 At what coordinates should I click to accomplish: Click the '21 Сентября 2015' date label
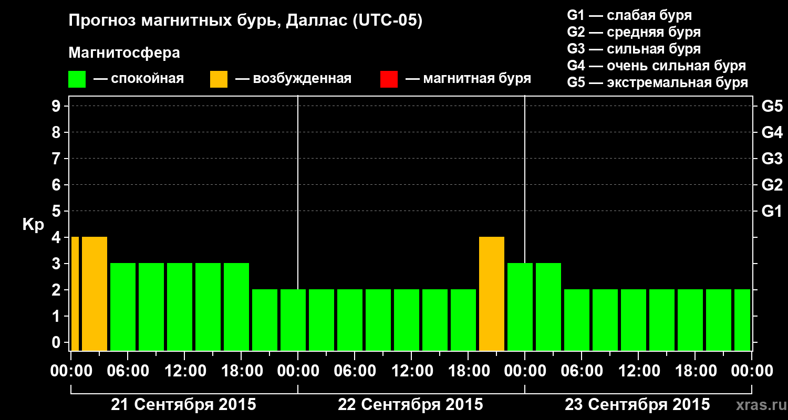pyautogui.click(x=183, y=405)
